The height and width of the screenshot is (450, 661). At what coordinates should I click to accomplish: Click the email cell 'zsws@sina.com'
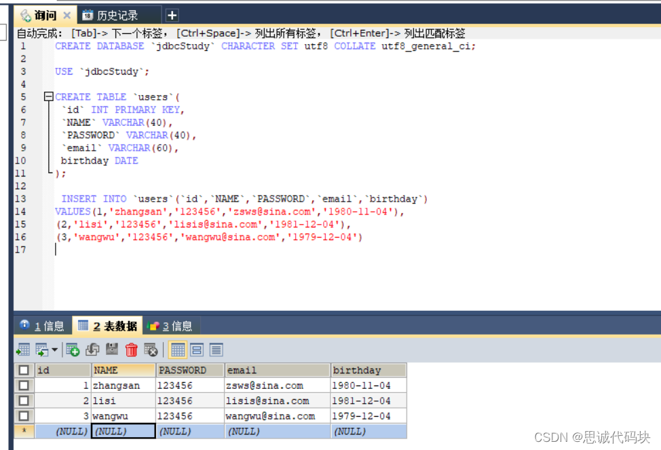pyautogui.click(x=278, y=386)
